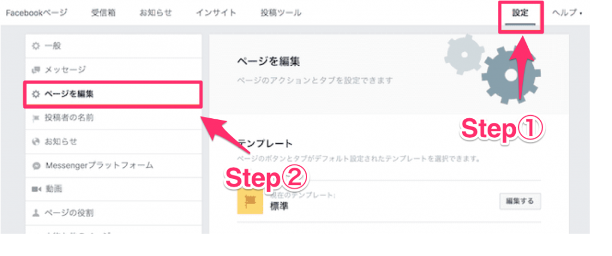
Task: Click the Facebookページ link
Action: (36, 13)
